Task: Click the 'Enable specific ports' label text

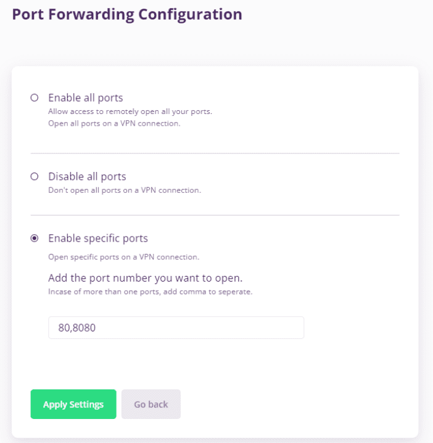Action: tap(98, 238)
